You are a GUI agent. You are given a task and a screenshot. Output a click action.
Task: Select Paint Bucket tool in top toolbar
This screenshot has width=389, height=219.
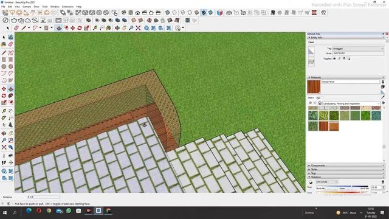(108, 28)
